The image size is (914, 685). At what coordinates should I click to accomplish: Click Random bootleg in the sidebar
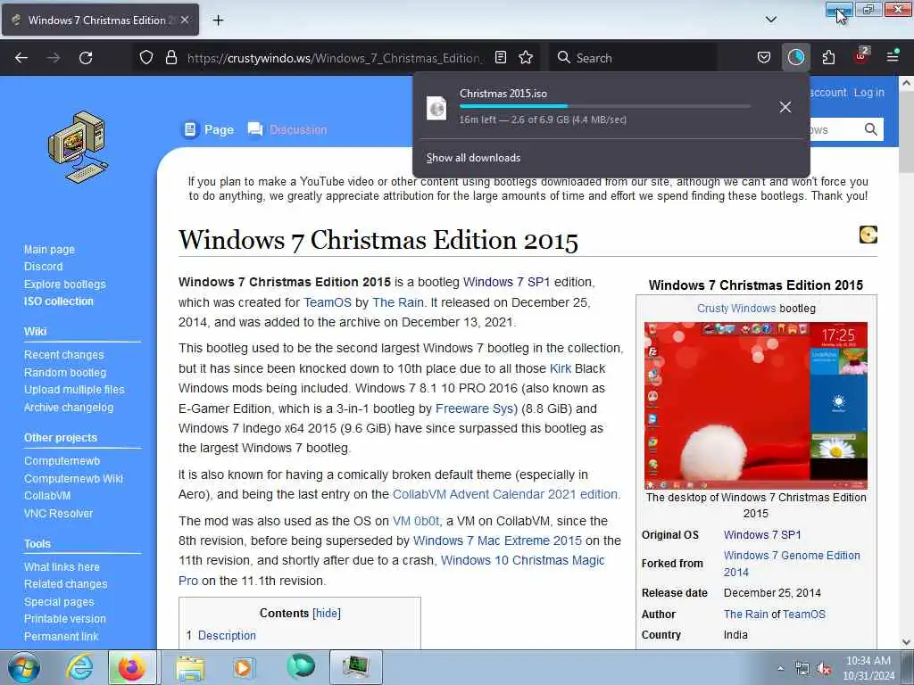(64, 372)
